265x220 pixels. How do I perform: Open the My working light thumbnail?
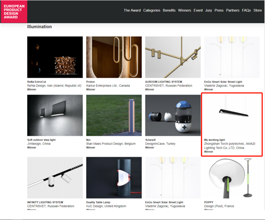tap(232, 115)
